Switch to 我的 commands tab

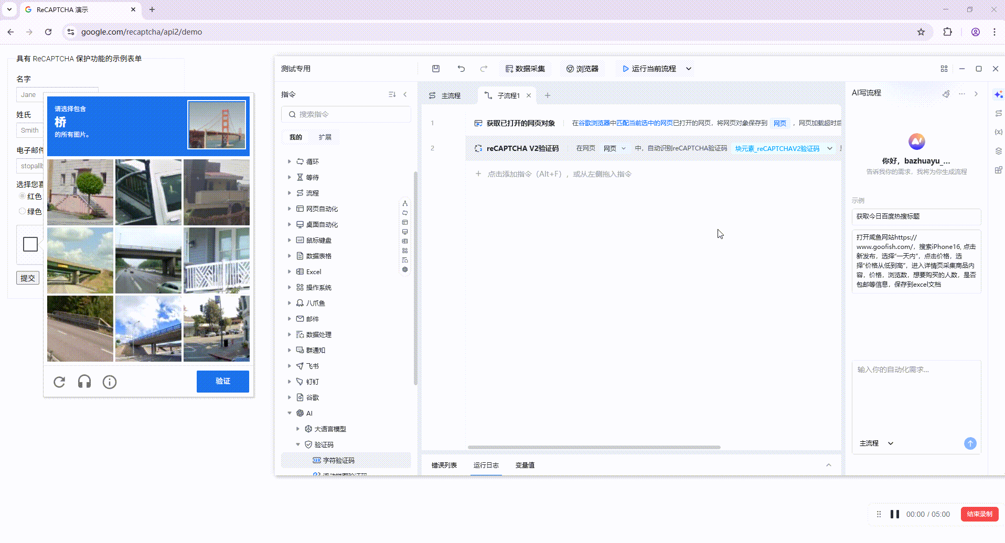coord(296,137)
